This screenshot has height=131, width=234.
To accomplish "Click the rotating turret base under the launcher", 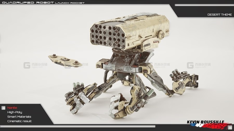I will click(124, 52).
